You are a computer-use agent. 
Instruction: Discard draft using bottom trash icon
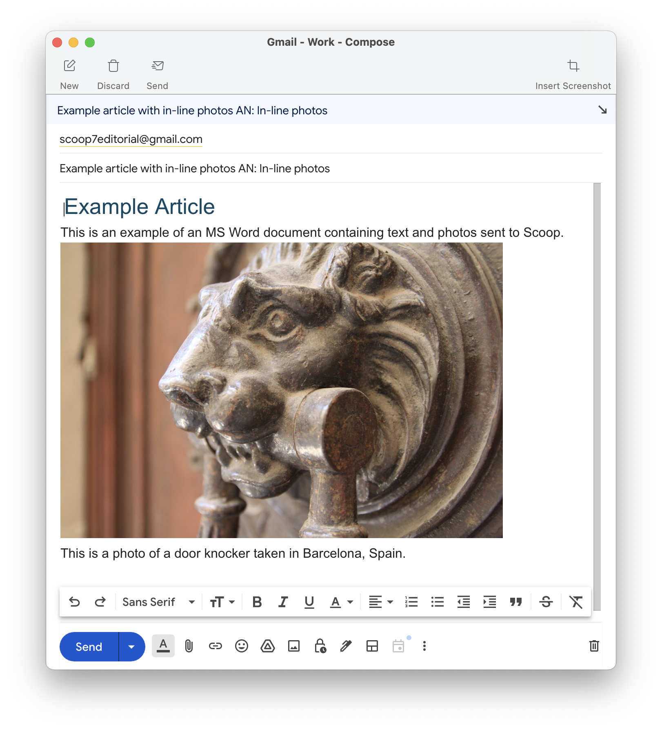coord(594,646)
